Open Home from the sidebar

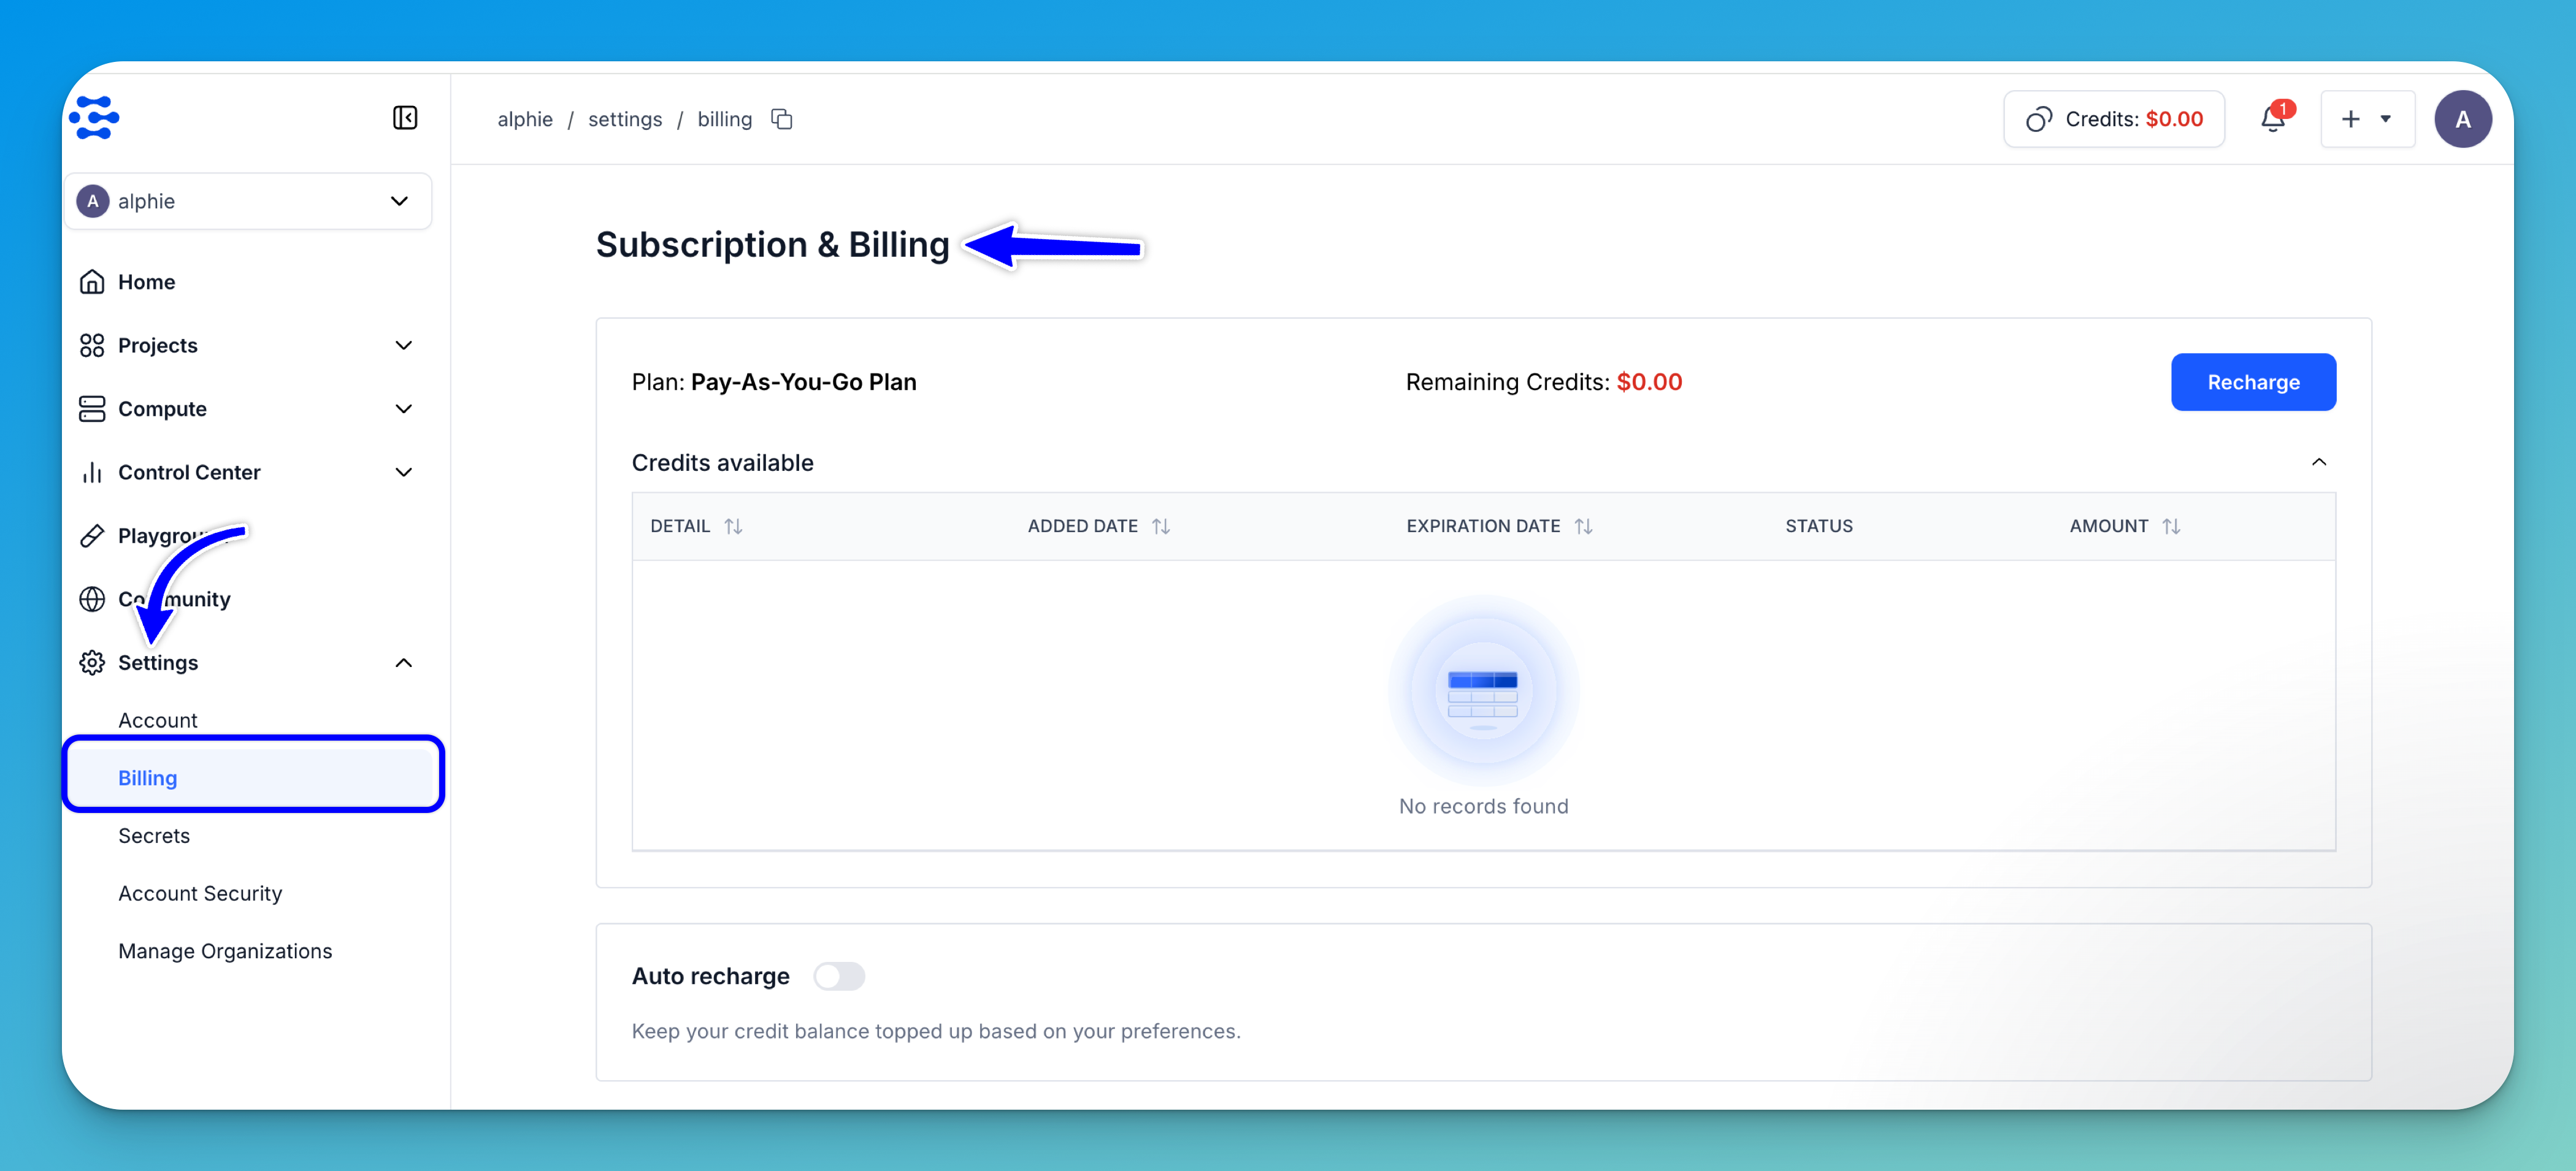146,282
